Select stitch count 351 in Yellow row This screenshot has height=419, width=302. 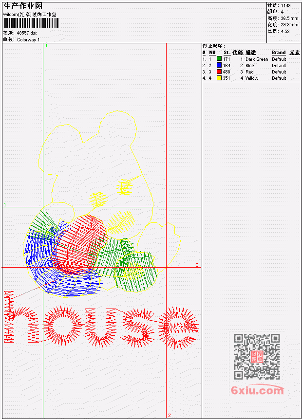point(226,78)
